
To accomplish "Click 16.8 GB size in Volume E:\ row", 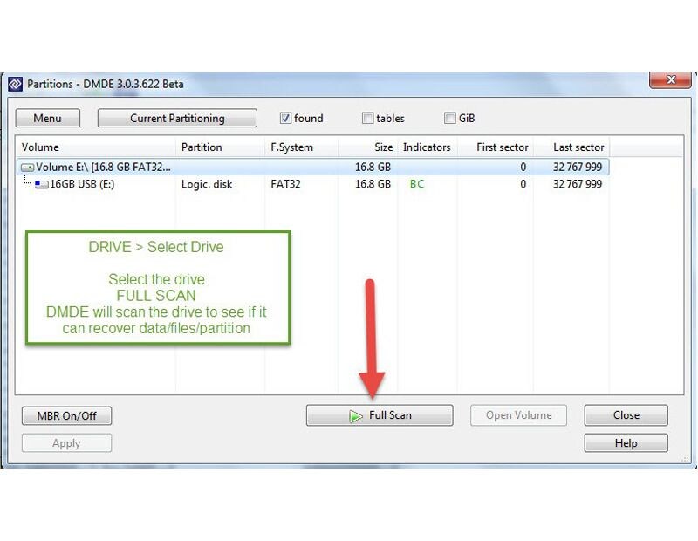I will click(x=373, y=167).
